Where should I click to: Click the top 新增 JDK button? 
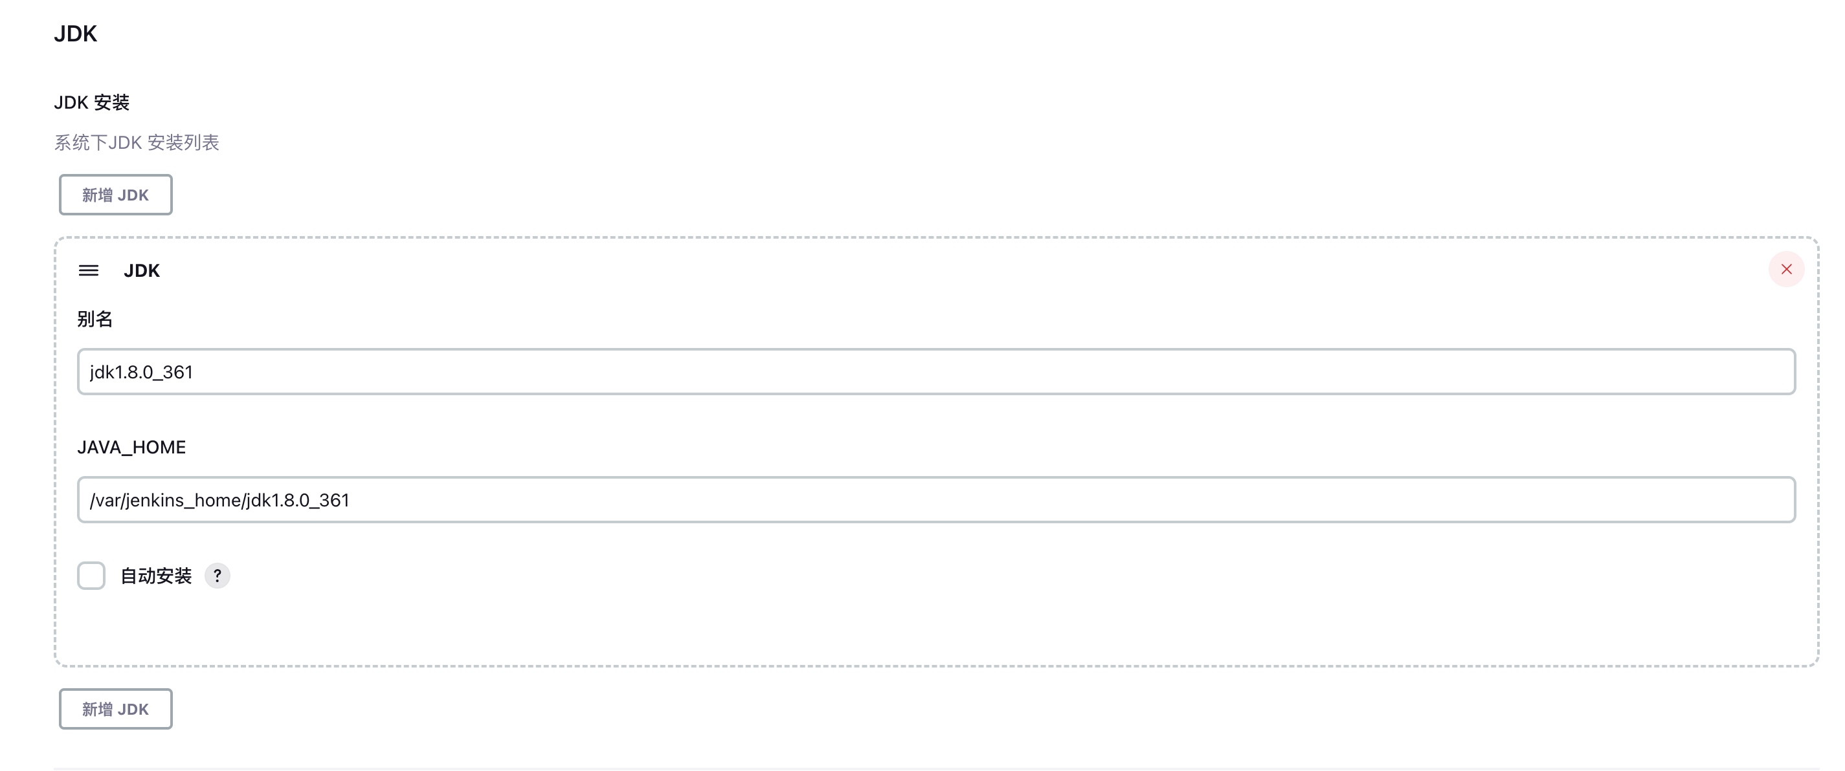tap(115, 195)
